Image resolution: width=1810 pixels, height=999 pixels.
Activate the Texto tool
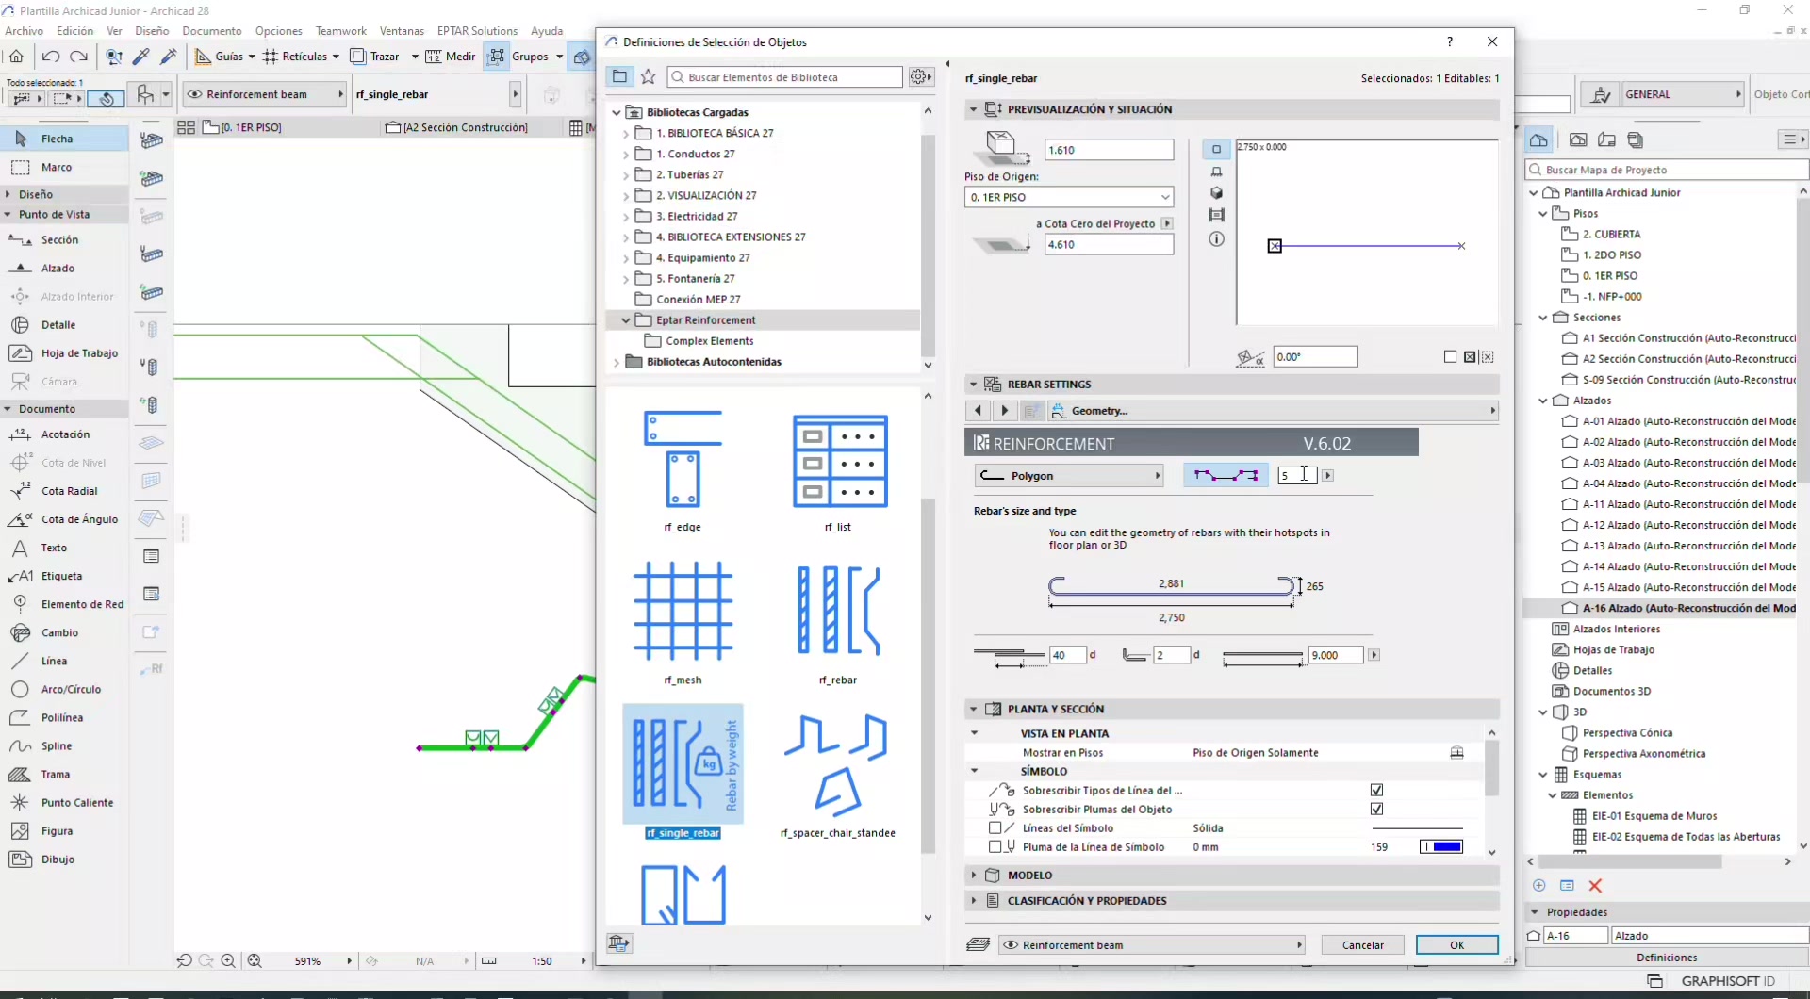[64, 548]
